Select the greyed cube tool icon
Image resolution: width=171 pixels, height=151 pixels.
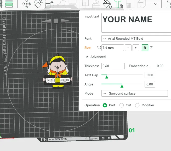(141, 4)
